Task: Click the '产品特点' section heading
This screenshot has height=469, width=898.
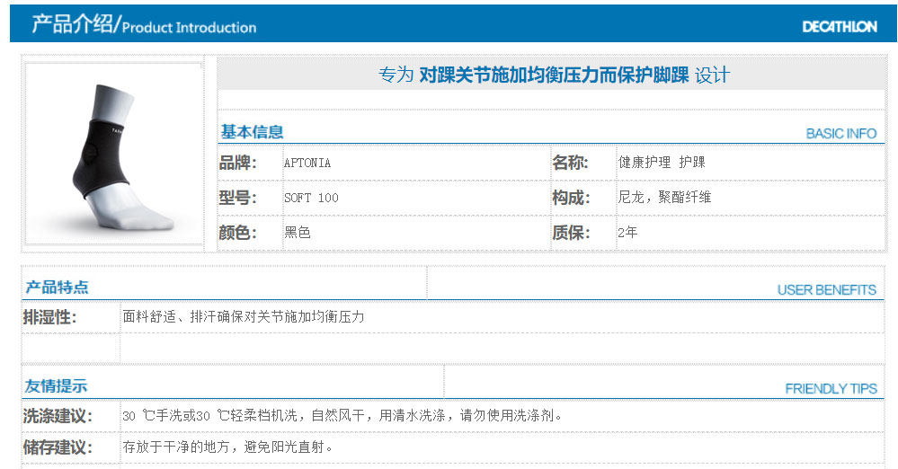Action: [57, 287]
